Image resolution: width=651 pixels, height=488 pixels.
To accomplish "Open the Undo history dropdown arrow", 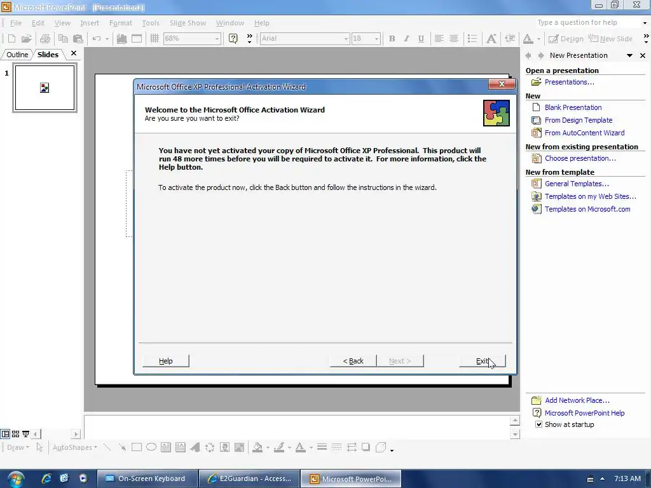I will click(x=107, y=39).
